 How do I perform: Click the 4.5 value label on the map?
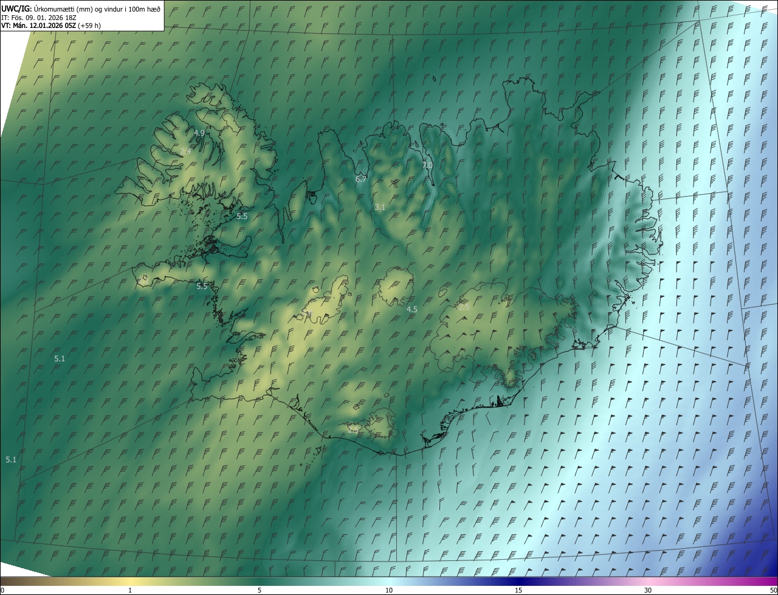pyautogui.click(x=412, y=310)
